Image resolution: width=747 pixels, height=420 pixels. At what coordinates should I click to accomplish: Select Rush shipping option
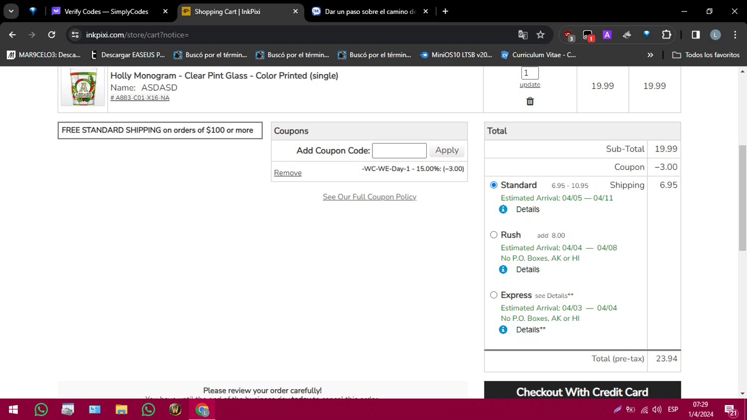click(494, 235)
